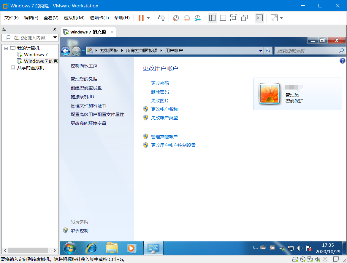Open the library search filter dropdown arrow

pos(55,38)
